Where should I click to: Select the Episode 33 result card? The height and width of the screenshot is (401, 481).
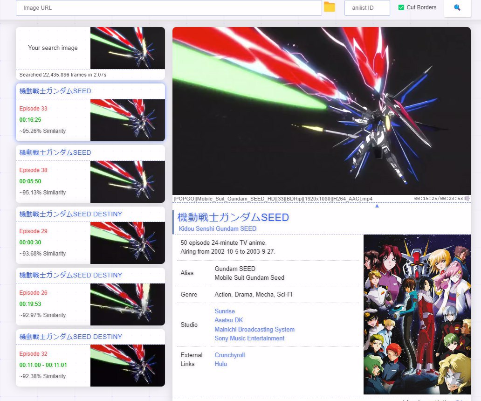pyautogui.click(x=90, y=112)
